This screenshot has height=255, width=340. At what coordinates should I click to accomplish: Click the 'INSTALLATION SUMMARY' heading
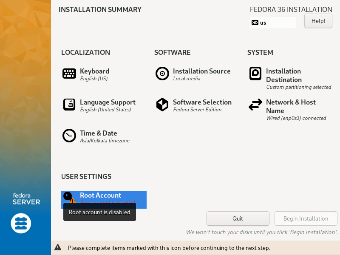click(100, 9)
